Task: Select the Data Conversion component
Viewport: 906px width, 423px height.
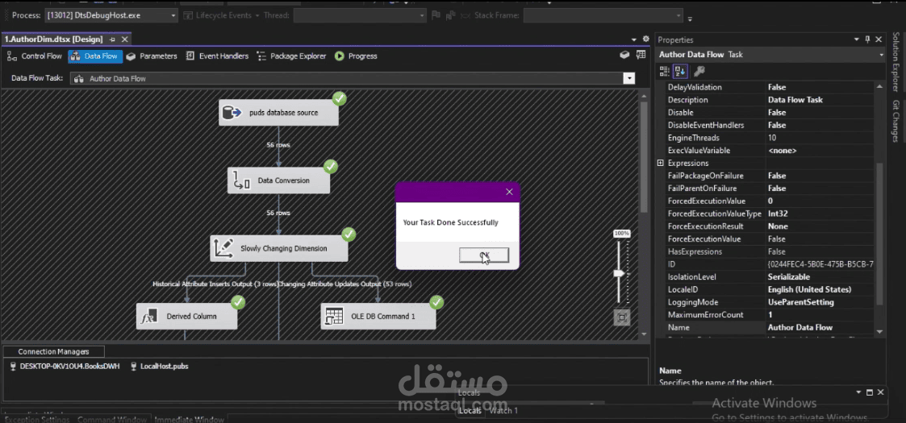Action: pos(278,180)
